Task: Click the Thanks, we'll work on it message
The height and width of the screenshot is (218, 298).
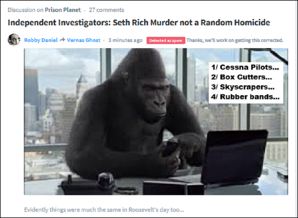Action: tap(235, 40)
